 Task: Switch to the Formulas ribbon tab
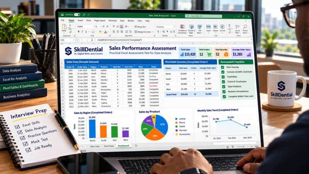pos(113,20)
